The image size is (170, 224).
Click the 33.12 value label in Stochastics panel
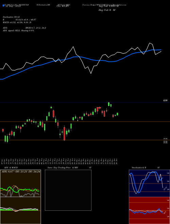coord(165,188)
